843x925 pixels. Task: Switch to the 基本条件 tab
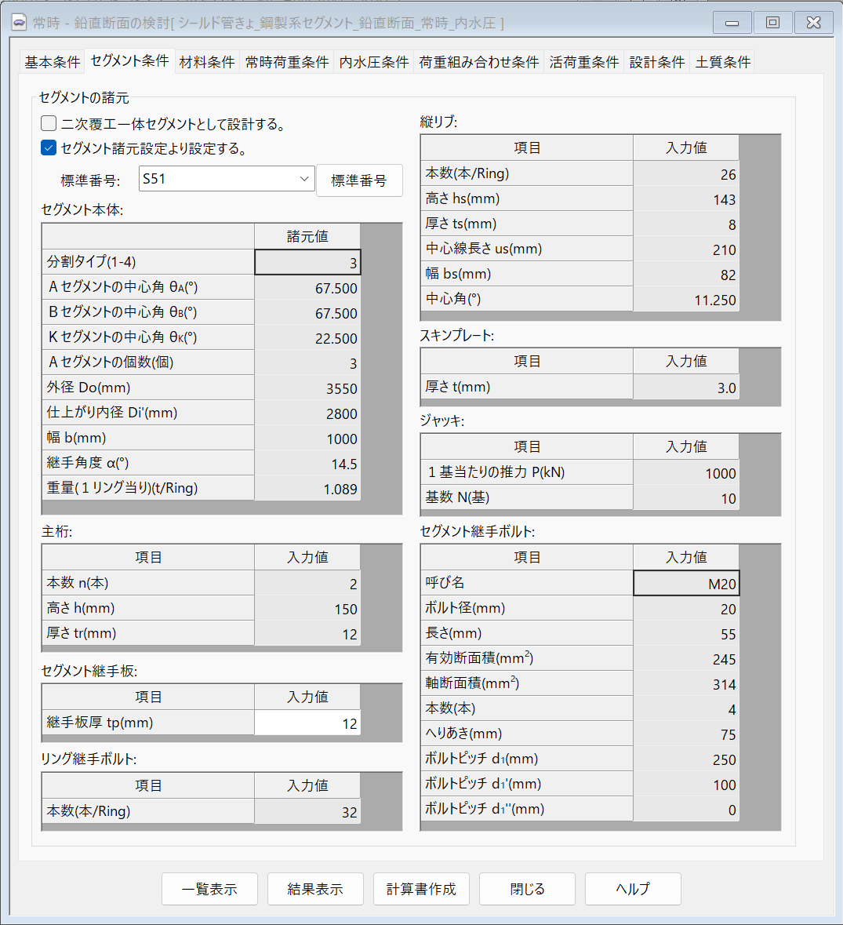pos(53,62)
